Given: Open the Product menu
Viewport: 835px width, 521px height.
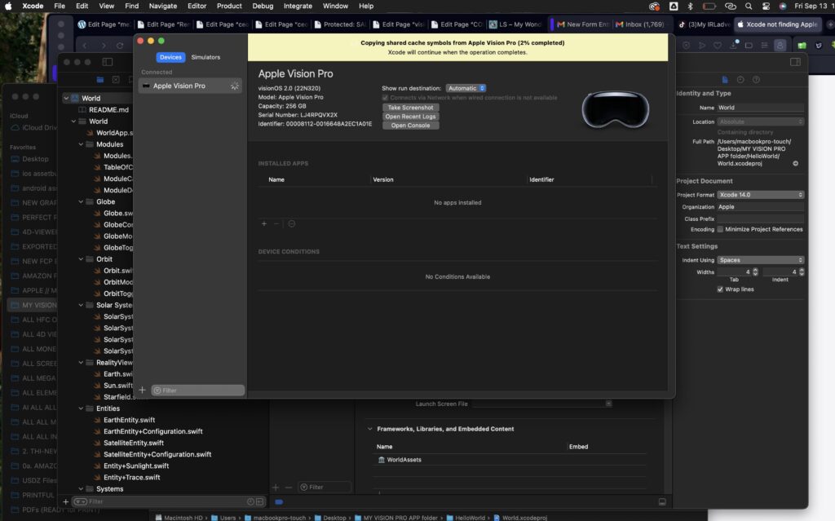Looking at the screenshot, I should tap(229, 6).
